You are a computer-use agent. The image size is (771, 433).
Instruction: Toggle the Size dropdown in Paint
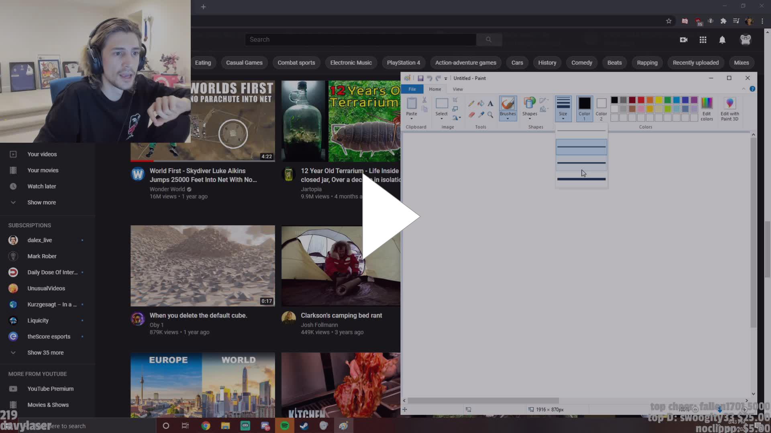pyautogui.click(x=563, y=109)
